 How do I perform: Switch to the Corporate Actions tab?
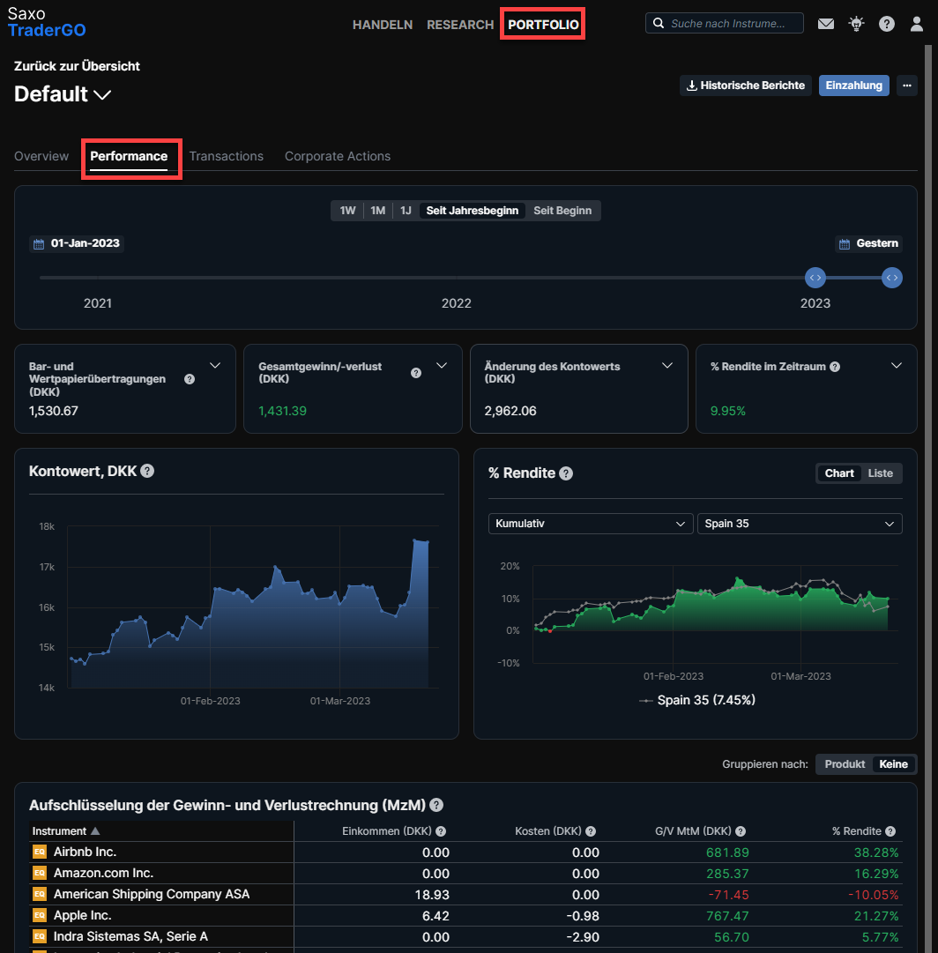(x=338, y=156)
